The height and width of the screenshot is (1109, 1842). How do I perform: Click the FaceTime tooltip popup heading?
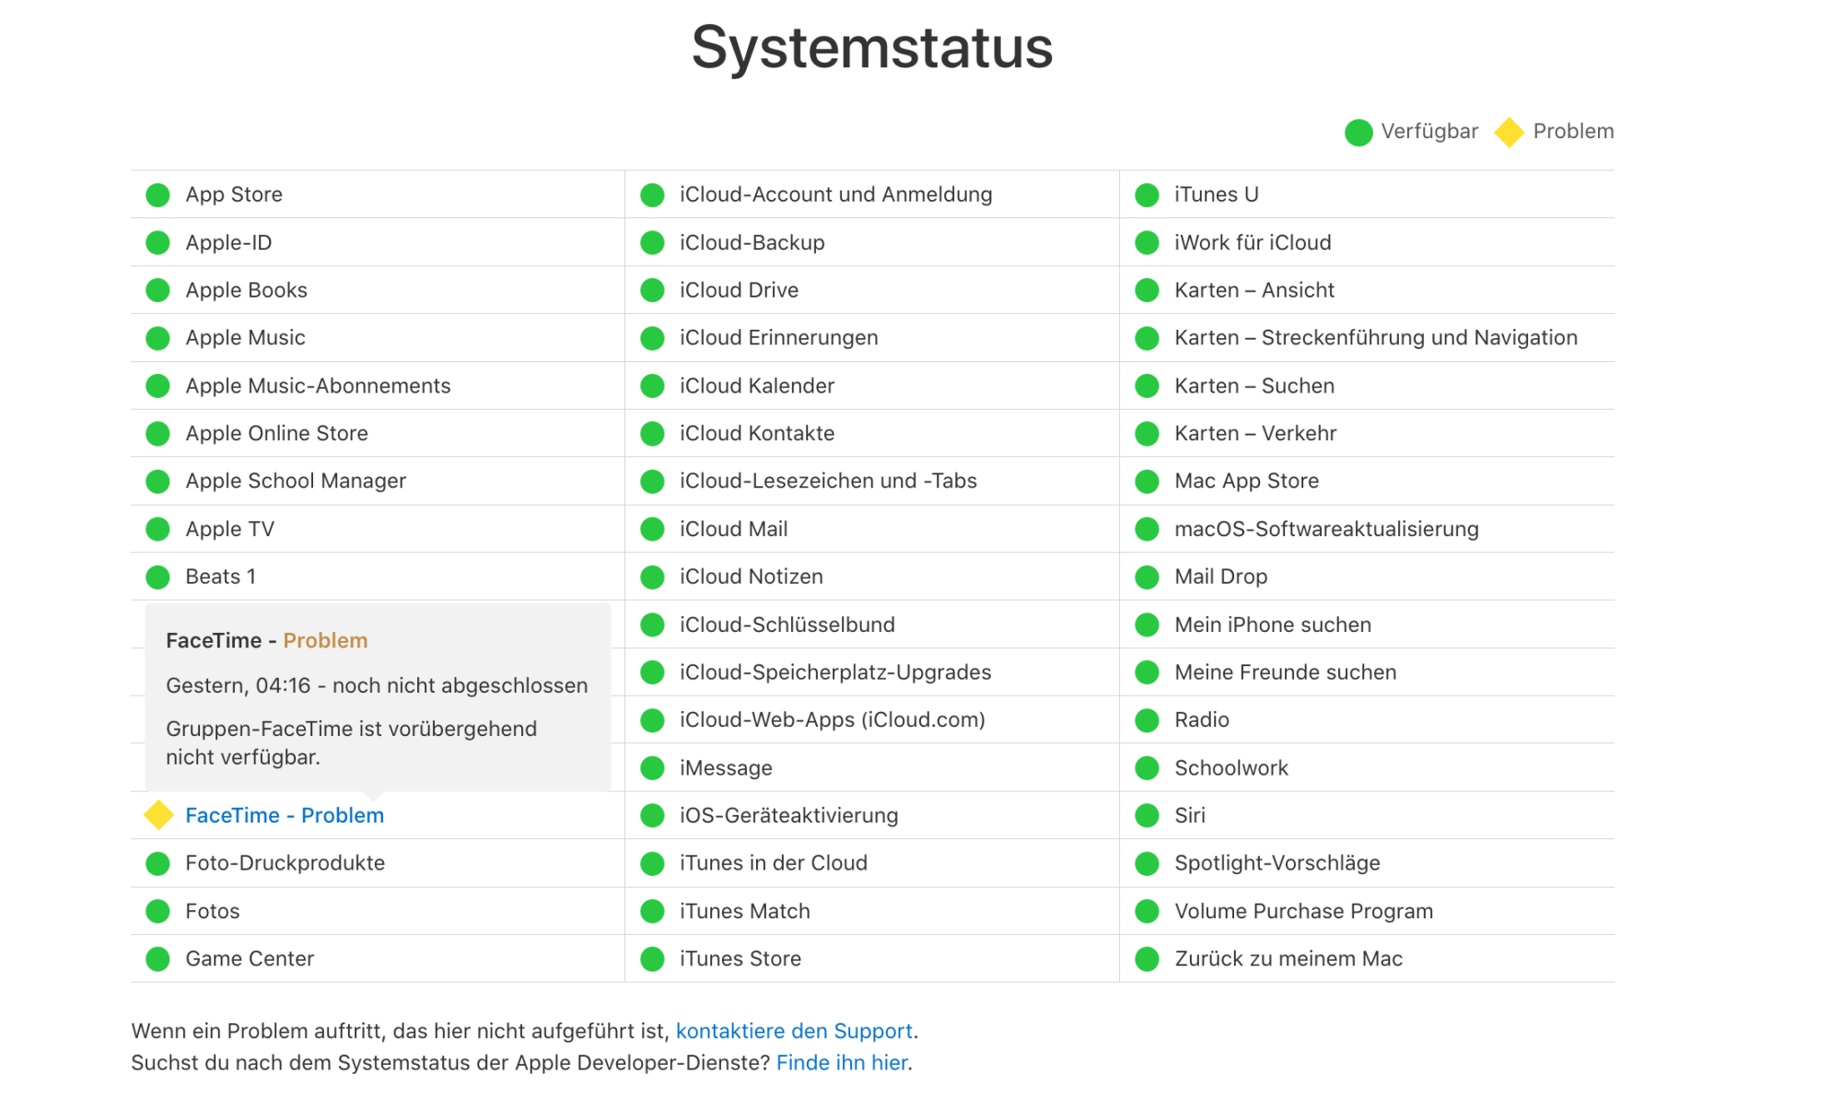[x=266, y=640]
